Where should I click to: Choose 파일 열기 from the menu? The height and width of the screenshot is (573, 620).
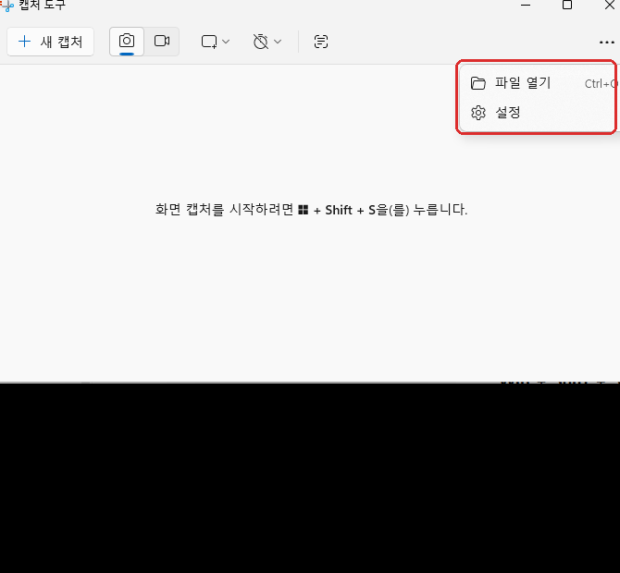(539, 83)
